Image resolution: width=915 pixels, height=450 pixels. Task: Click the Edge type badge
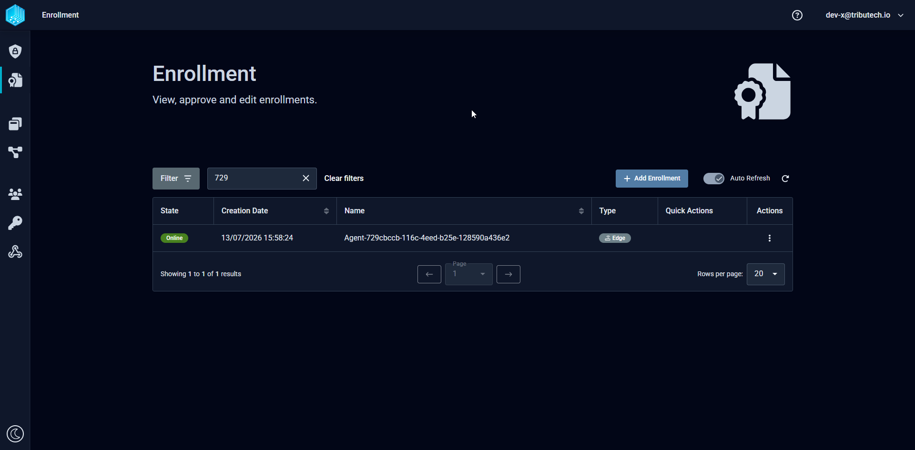pos(615,238)
